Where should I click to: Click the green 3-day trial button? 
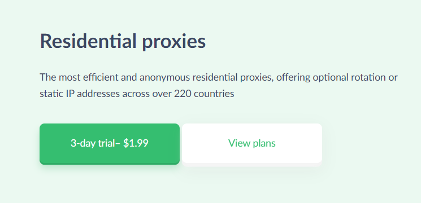coord(110,144)
